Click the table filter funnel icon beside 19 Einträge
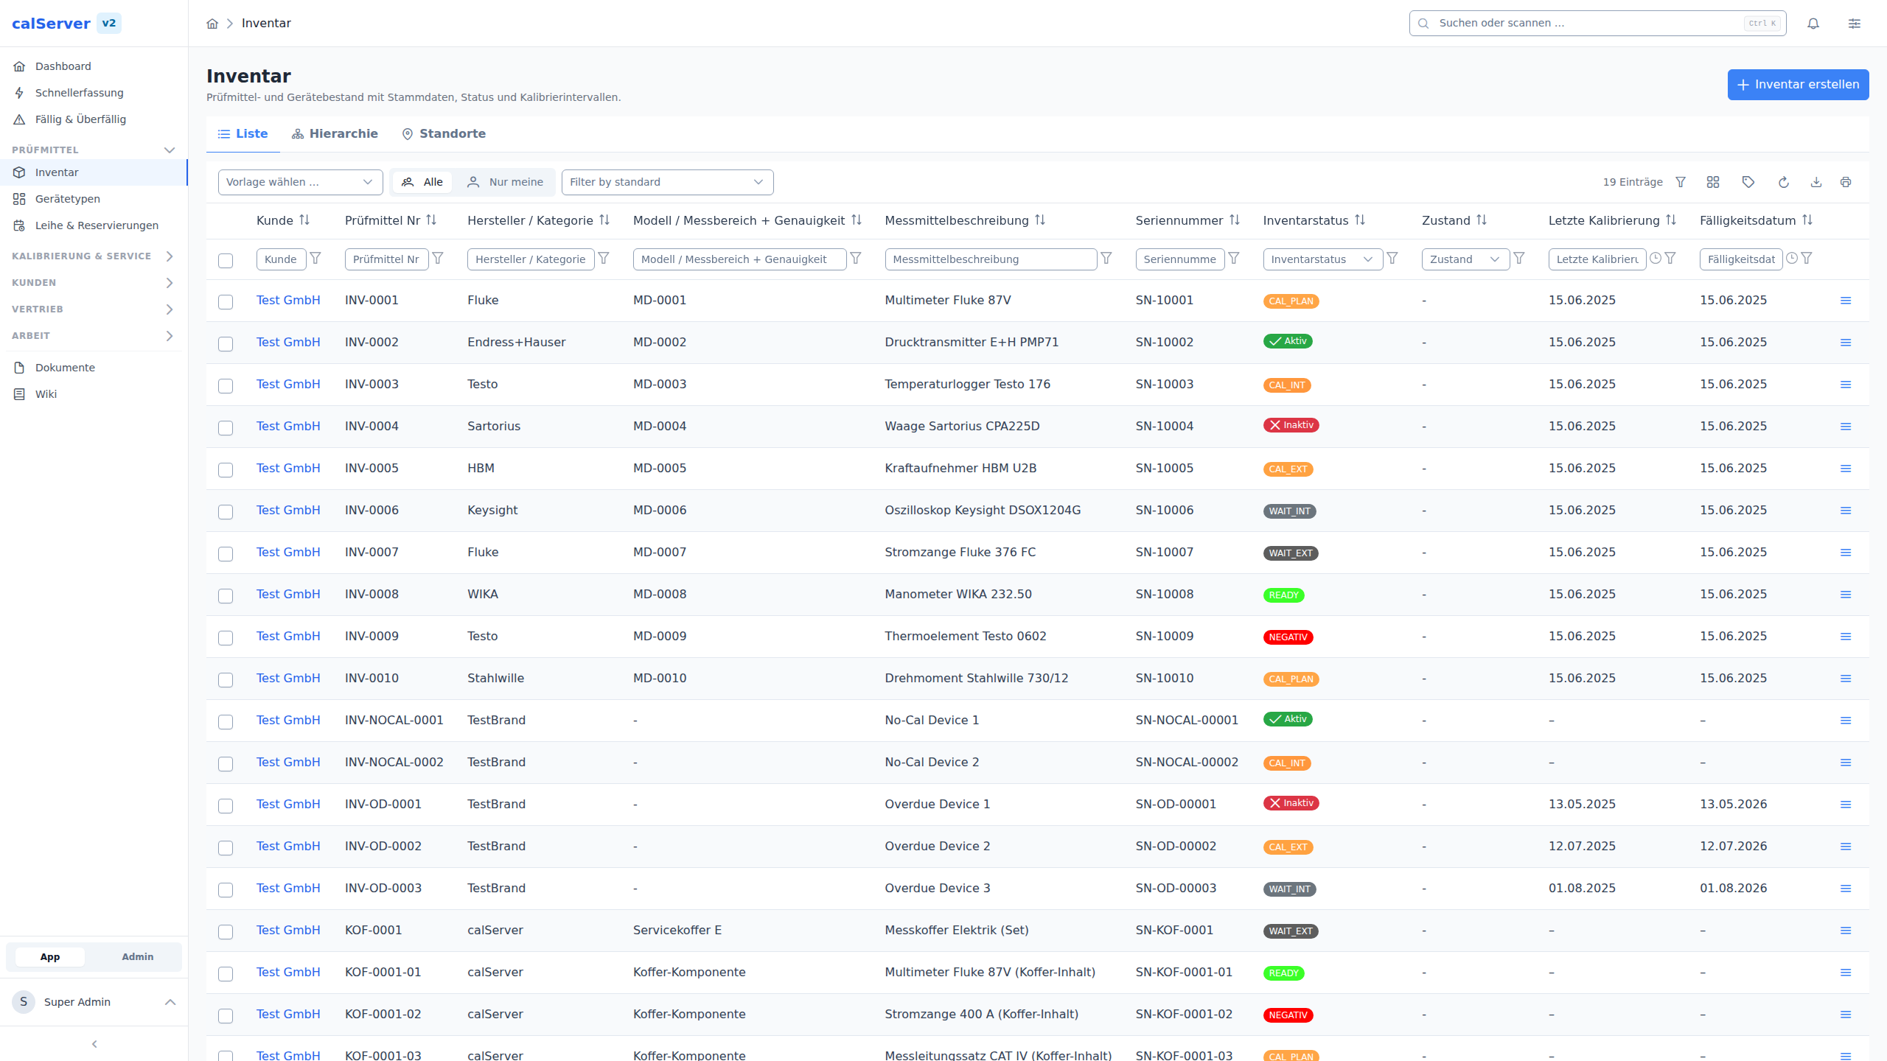The image size is (1887, 1061). click(1681, 182)
